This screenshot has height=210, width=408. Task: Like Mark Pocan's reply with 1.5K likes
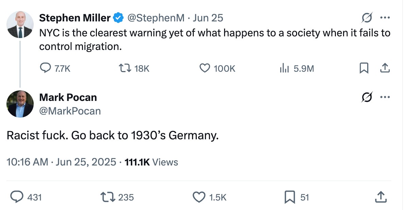[x=209, y=197]
